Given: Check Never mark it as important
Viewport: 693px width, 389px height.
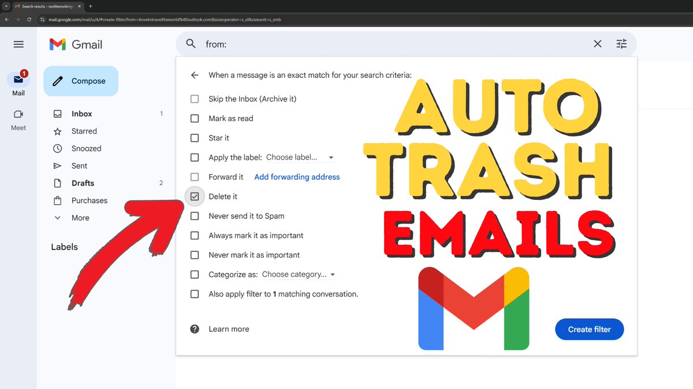Looking at the screenshot, I should [195, 255].
